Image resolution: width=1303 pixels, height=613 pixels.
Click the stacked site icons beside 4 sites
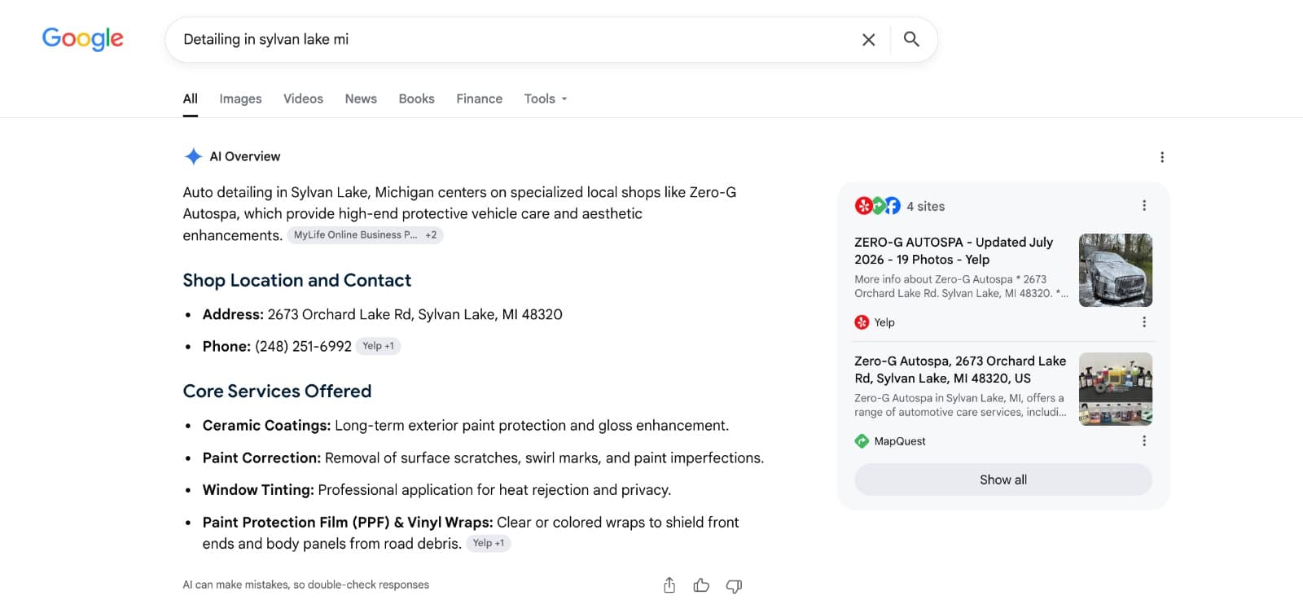tap(878, 206)
